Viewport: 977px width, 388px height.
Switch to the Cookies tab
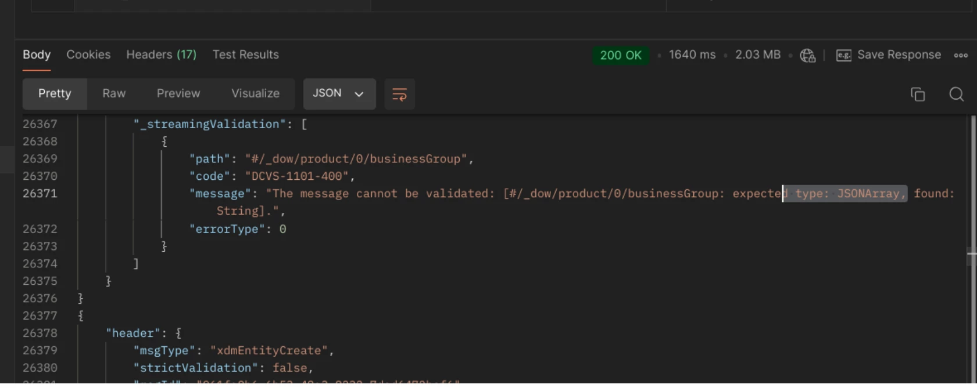coord(88,55)
